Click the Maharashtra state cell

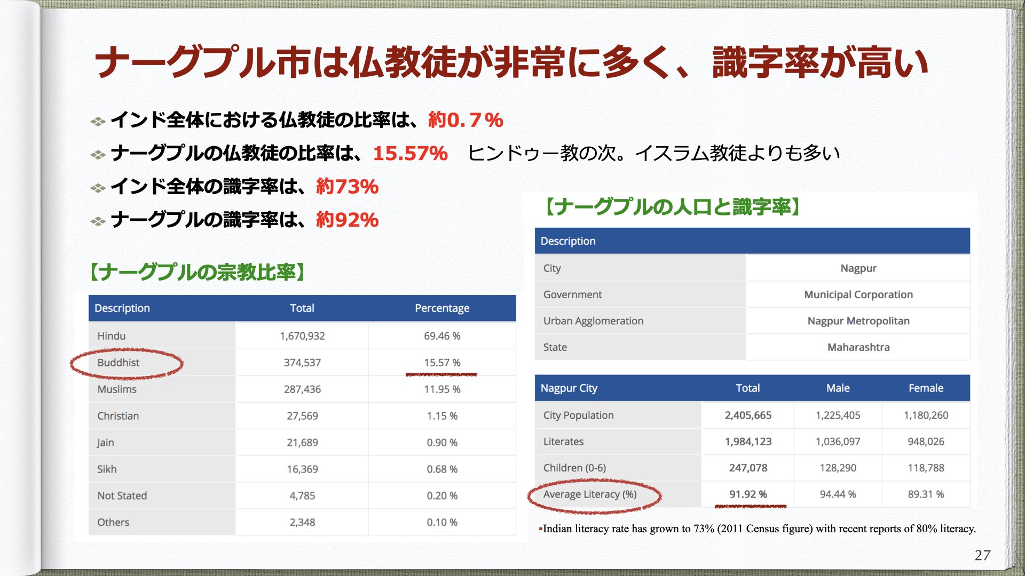858,347
